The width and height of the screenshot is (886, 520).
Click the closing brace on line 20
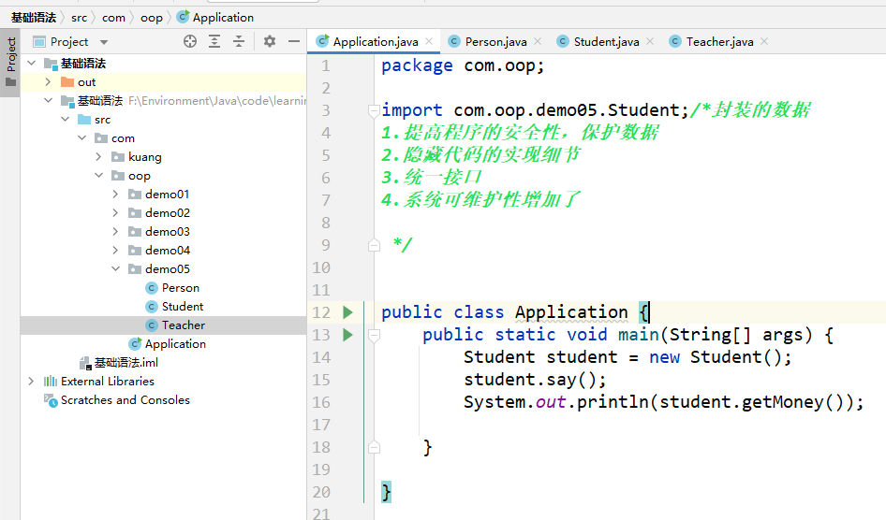386,492
